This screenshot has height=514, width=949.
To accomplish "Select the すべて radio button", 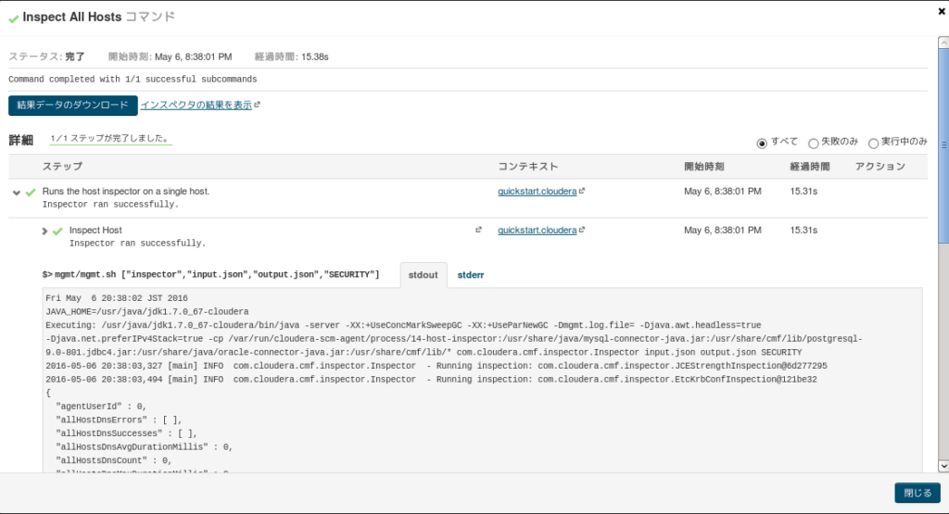I will pos(762,144).
